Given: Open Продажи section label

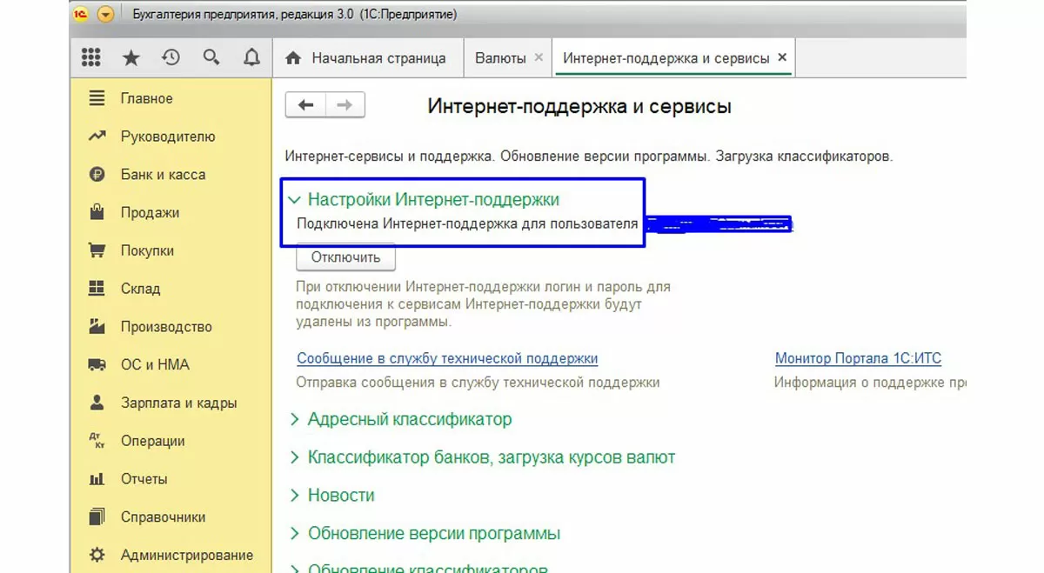Looking at the screenshot, I should tap(150, 213).
